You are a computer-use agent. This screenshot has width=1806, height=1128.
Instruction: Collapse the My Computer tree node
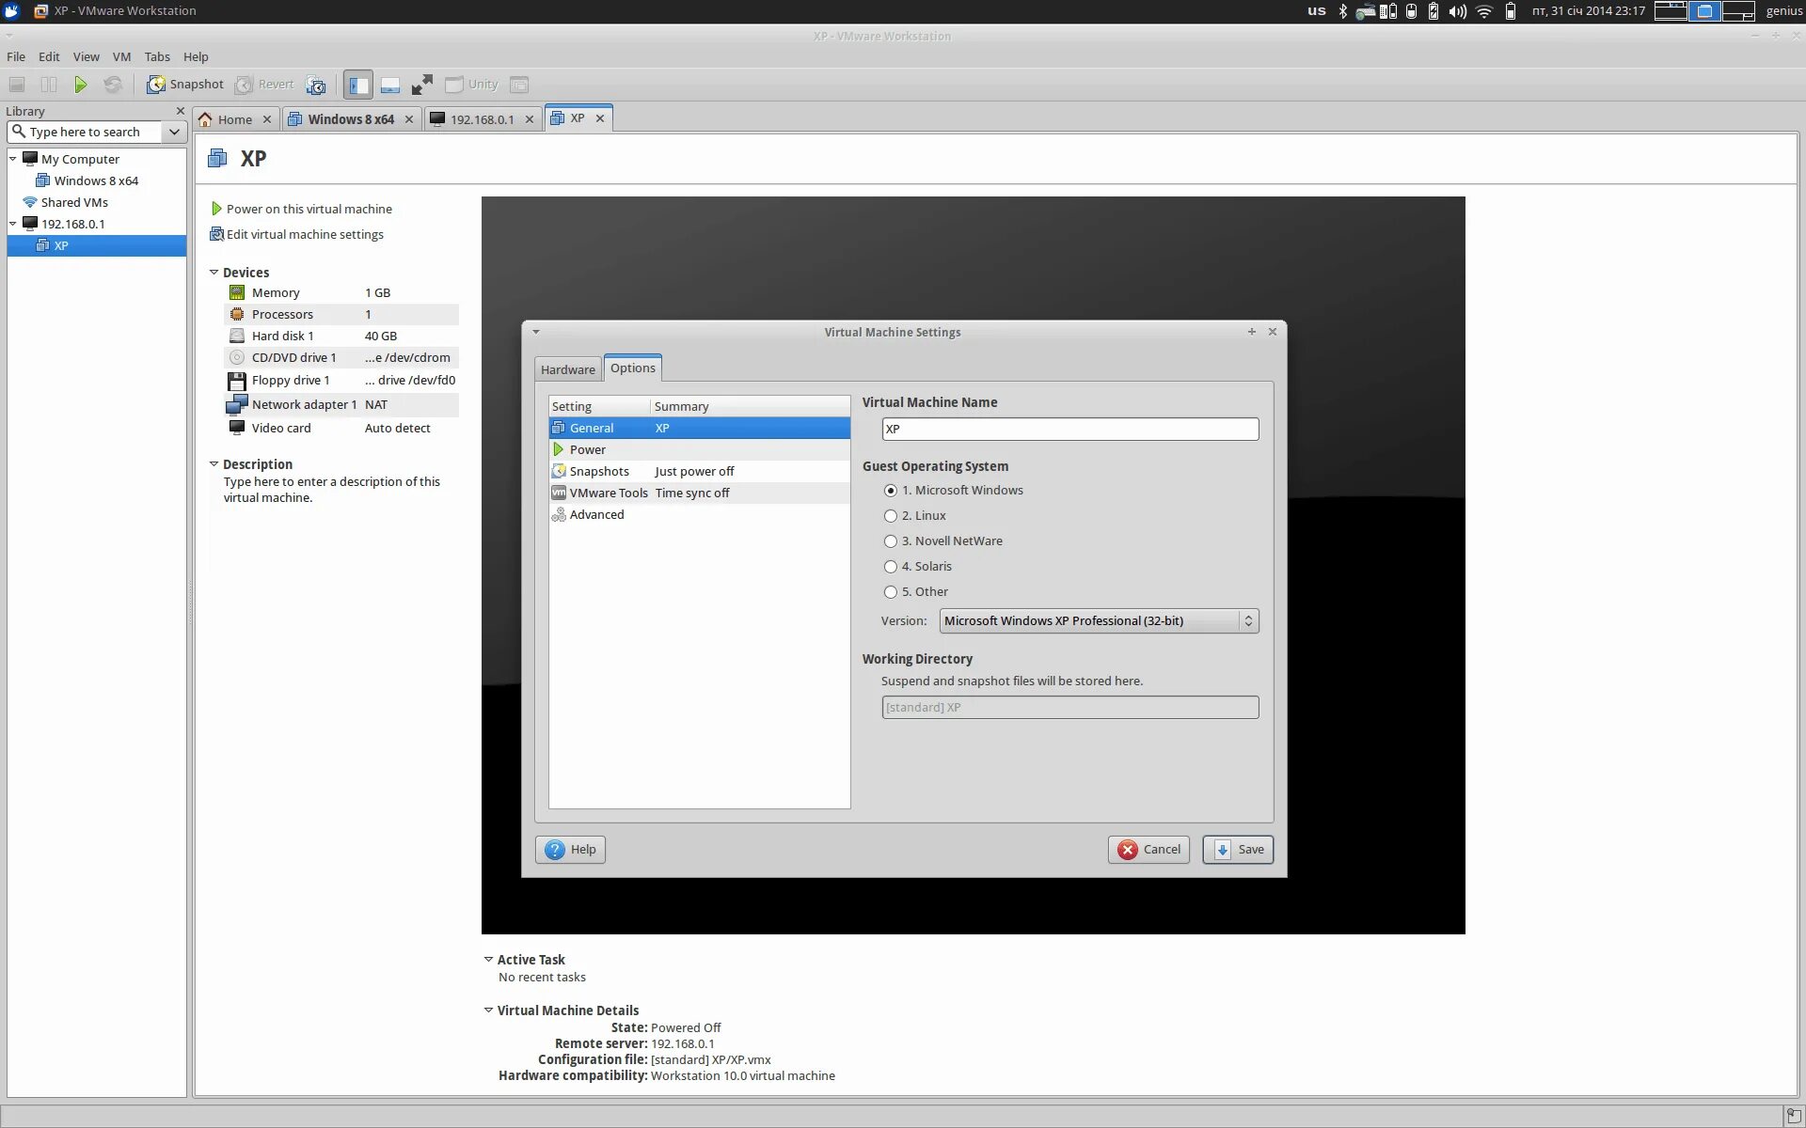(x=13, y=159)
